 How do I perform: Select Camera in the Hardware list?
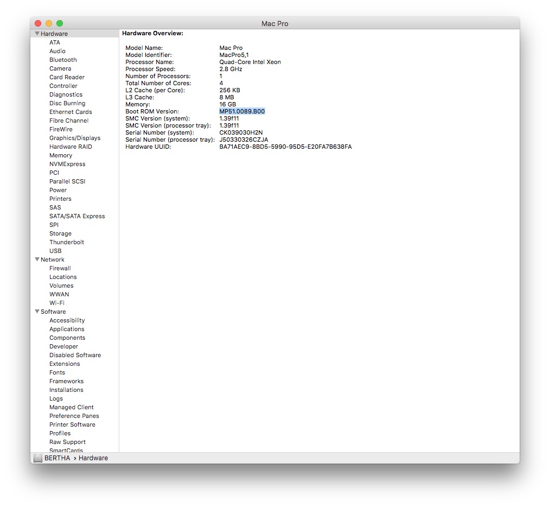point(60,68)
